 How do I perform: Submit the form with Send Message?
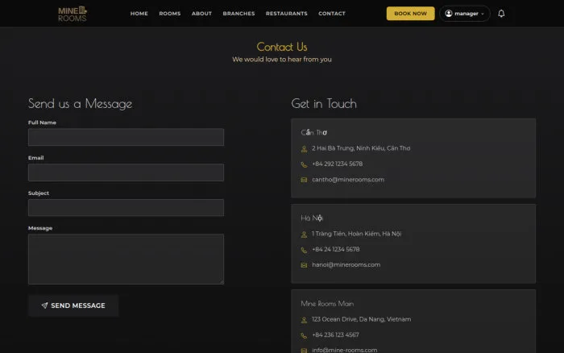73,305
